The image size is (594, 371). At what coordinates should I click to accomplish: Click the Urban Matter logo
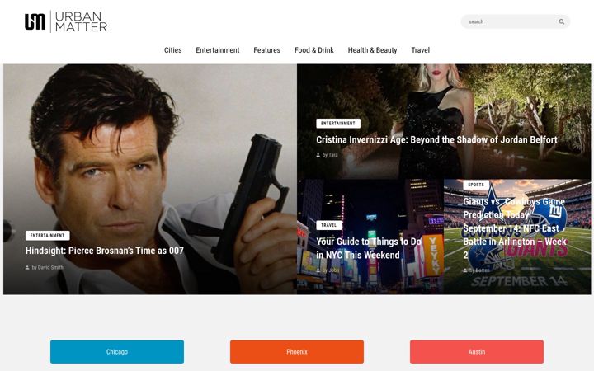(x=66, y=21)
